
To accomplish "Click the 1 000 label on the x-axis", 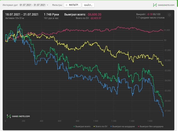I will click(x=96, y=121).
